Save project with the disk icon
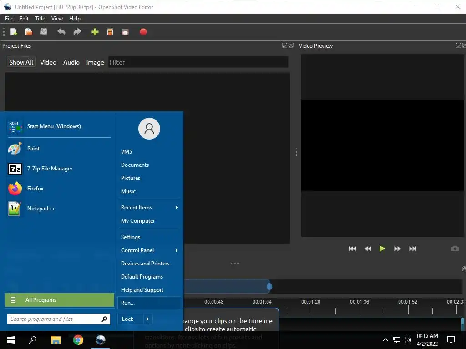The width and height of the screenshot is (466, 349). 44,32
